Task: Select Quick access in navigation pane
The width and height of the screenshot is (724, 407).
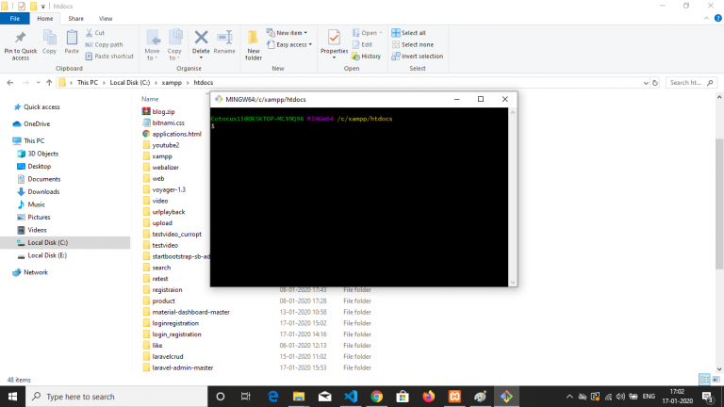Action: tap(41, 107)
